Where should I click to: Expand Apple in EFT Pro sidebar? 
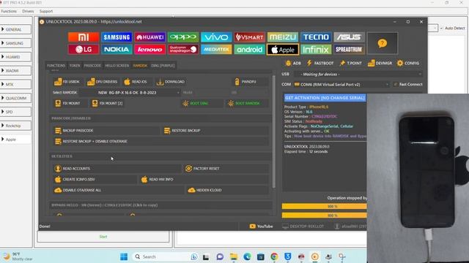15,140
